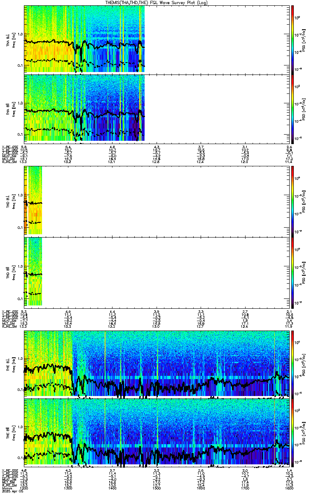Click the THA B-parallel spectrogram panel
The width and height of the screenshot is (309, 494).
157,108
